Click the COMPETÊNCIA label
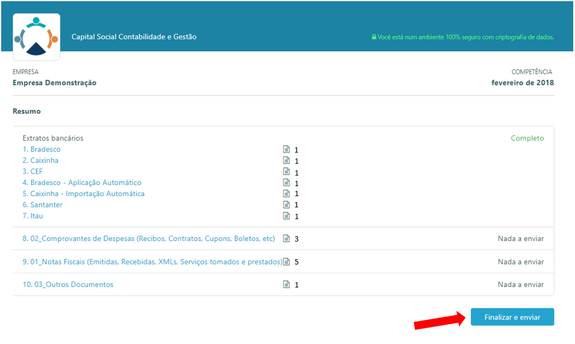Viewport: 575px width, 344px height. (x=532, y=72)
